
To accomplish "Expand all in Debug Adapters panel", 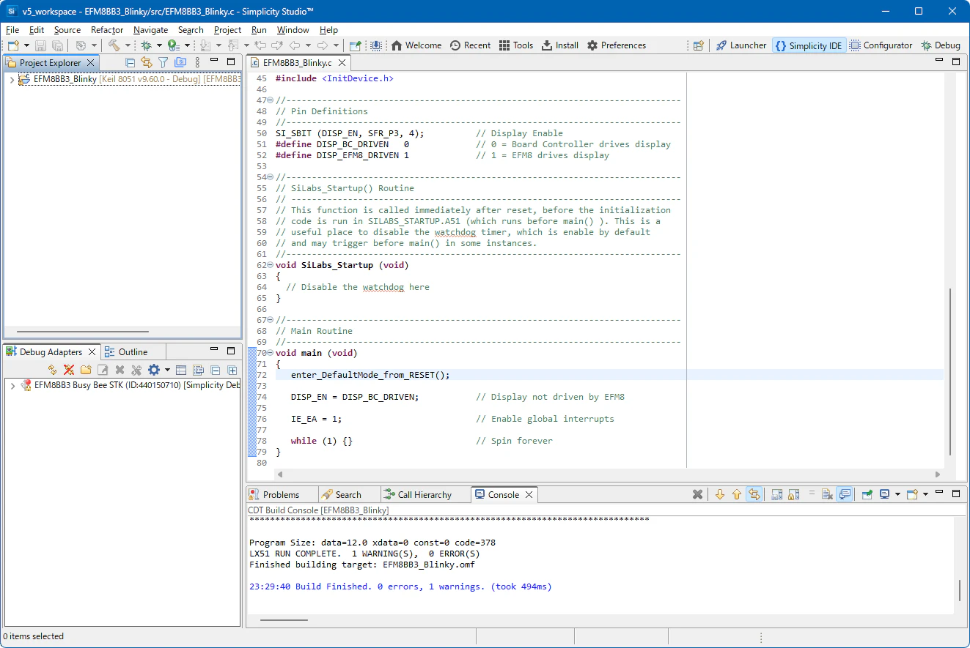I will (x=232, y=370).
